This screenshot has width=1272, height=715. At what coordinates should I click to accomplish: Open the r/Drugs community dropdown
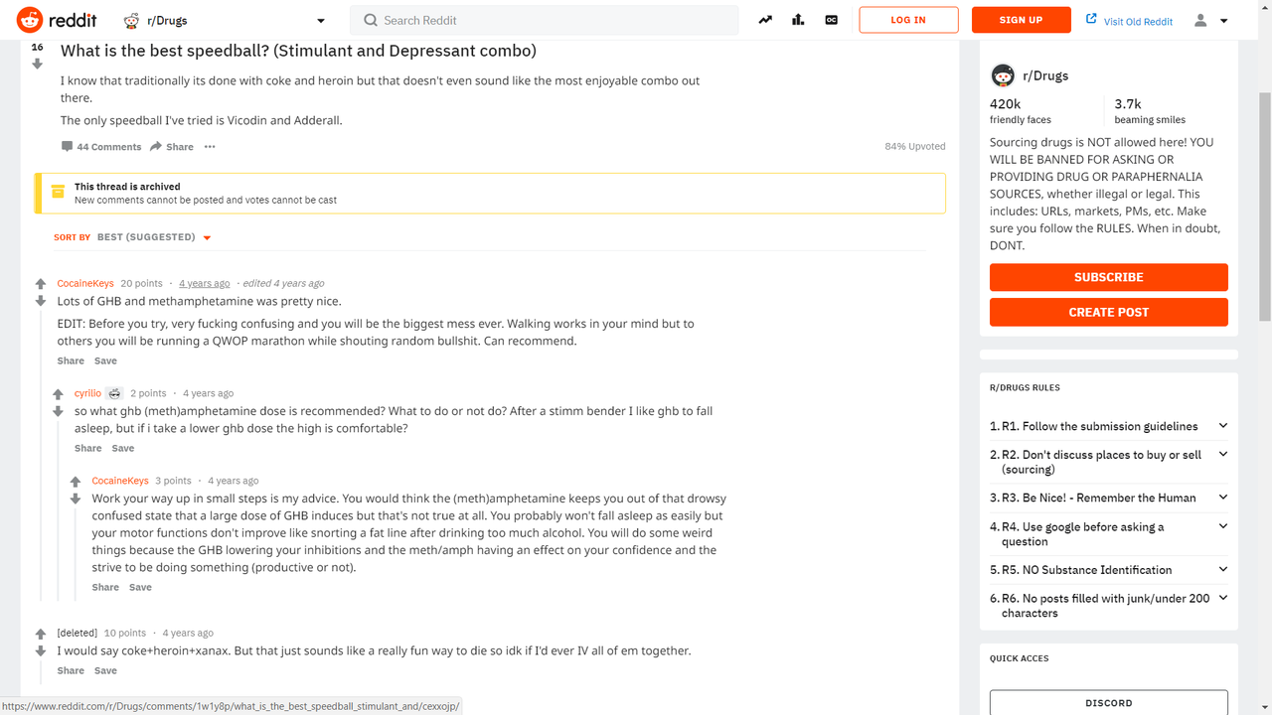click(225, 20)
